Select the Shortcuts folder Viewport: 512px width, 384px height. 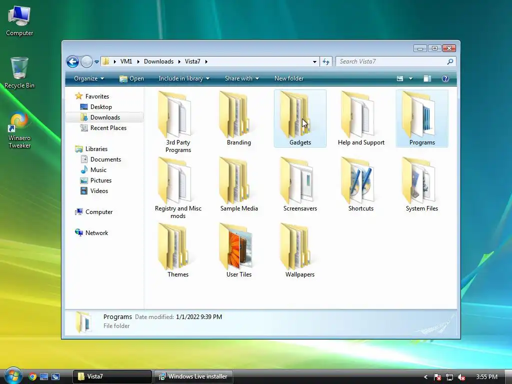click(361, 184)
